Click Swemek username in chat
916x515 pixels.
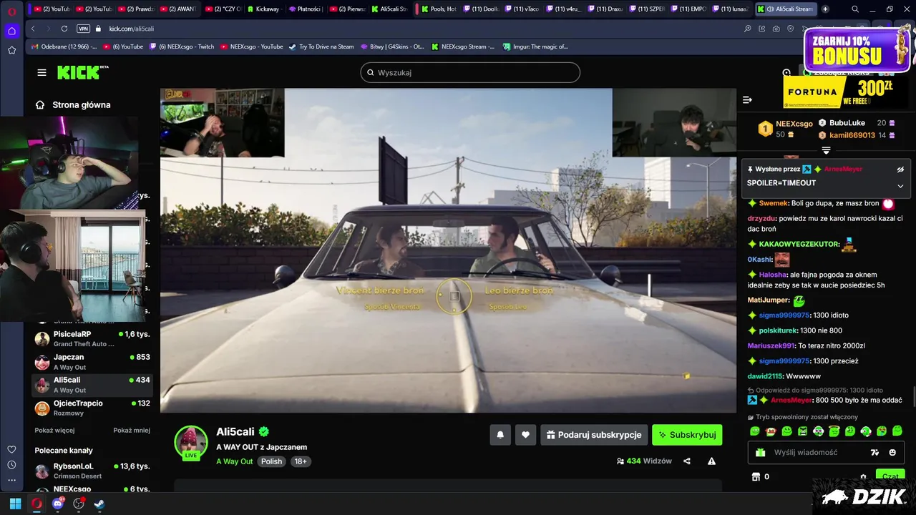click(x=774, y=203)
